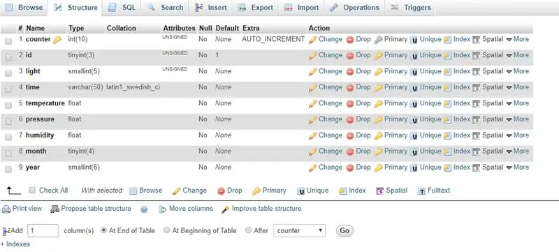Tick the checkbox for the id column

[x=8, y=58]
